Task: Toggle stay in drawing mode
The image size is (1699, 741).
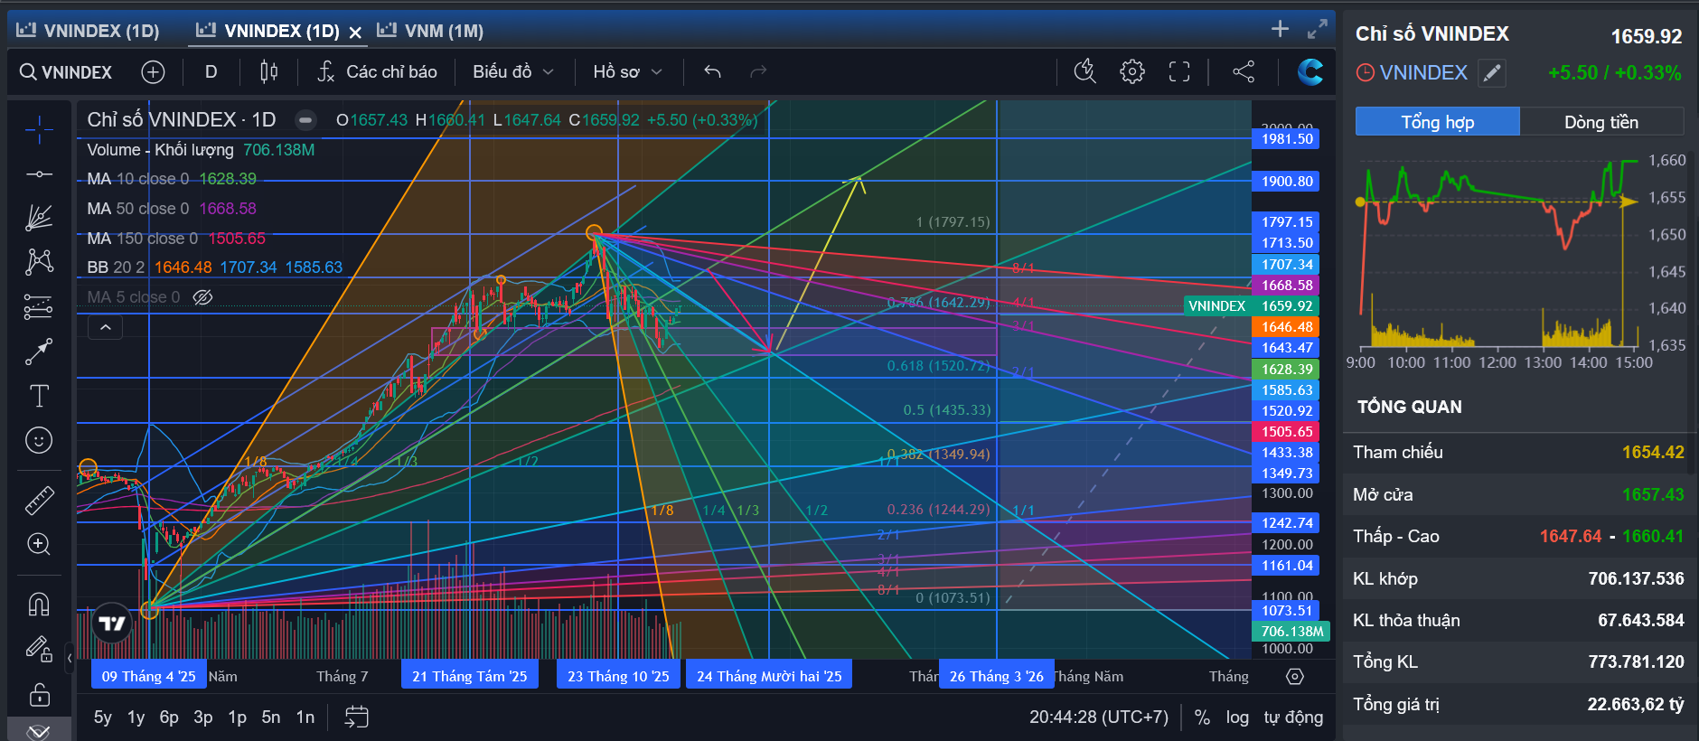Action: point(39,648)
